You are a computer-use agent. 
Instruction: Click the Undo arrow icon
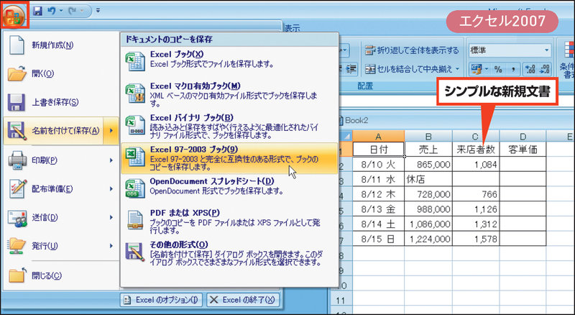(51, 12)
